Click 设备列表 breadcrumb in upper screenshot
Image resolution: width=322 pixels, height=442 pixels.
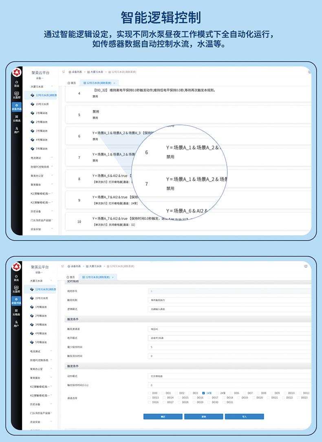click(75, 72)
